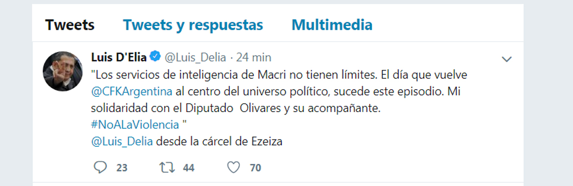
Task: Select the Multimedia tab
Action: coord(332,25)
